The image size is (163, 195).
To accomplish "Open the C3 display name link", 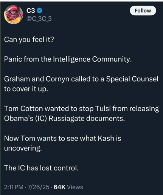I will [x=31, y=11].
